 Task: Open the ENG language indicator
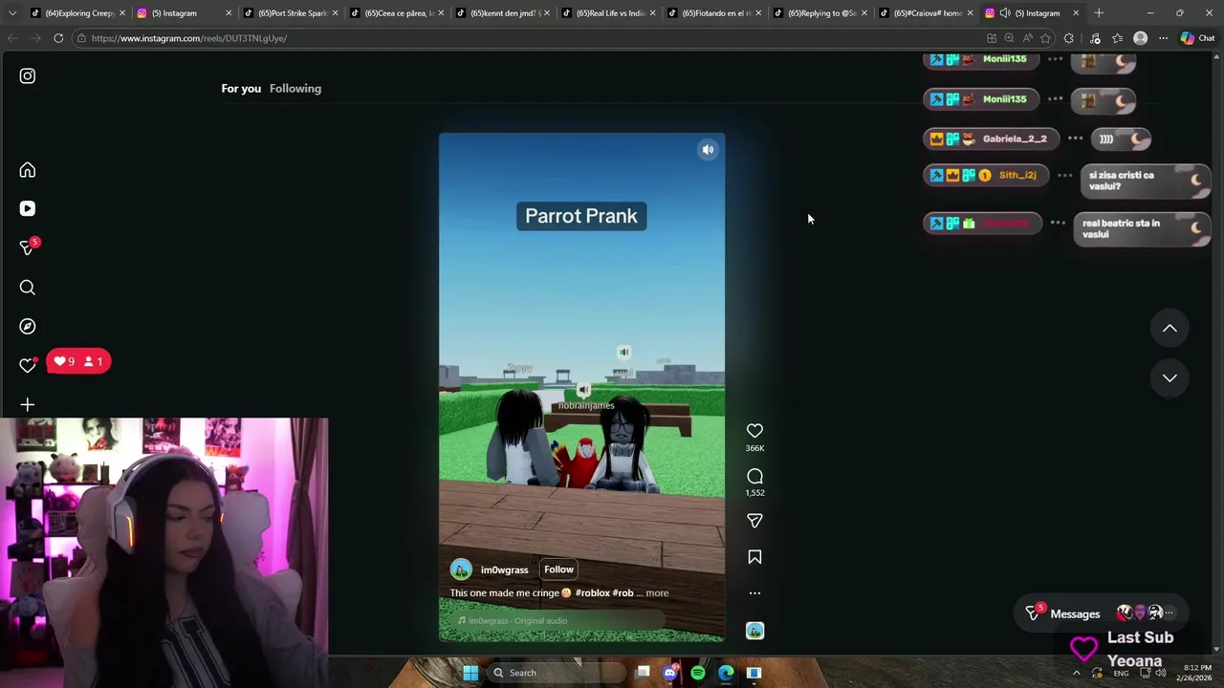pyautogui.click(x=1121, y=673)
